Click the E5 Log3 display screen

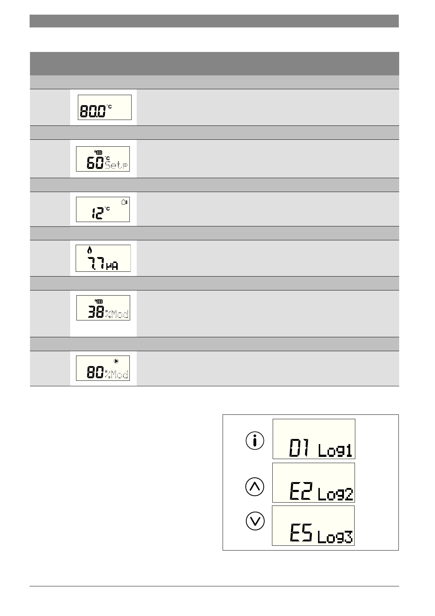tap(313, 526)
